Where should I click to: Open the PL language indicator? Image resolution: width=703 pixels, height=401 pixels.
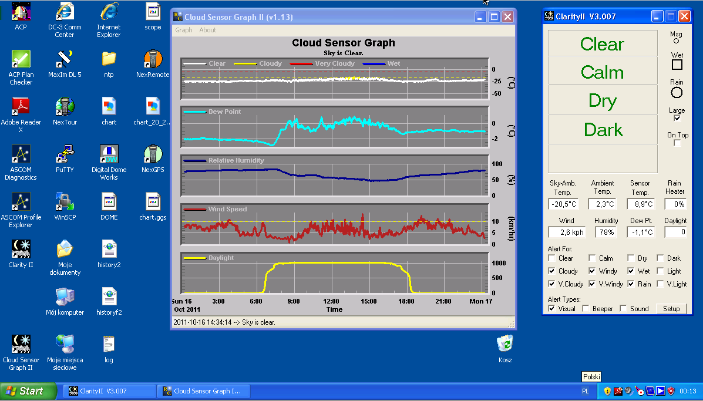pyautogui.click(x=585, y=391)
